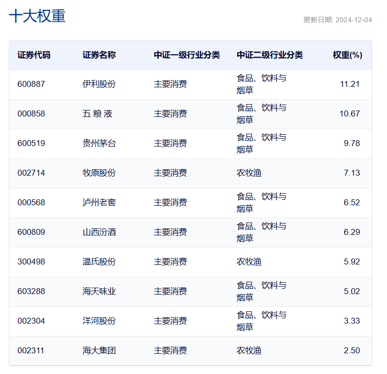387x374 pixels.
Task: Click weight value 10.67
Action: click(350, 114)
